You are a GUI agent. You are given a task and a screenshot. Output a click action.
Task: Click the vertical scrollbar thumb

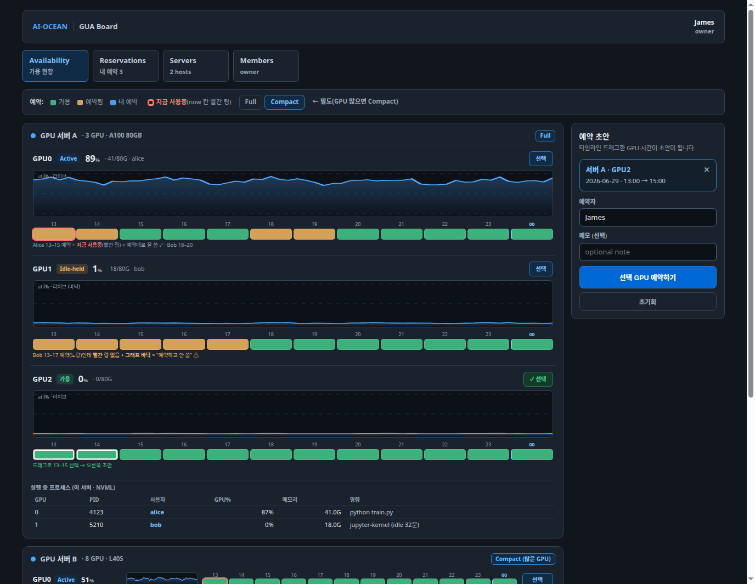751,203
